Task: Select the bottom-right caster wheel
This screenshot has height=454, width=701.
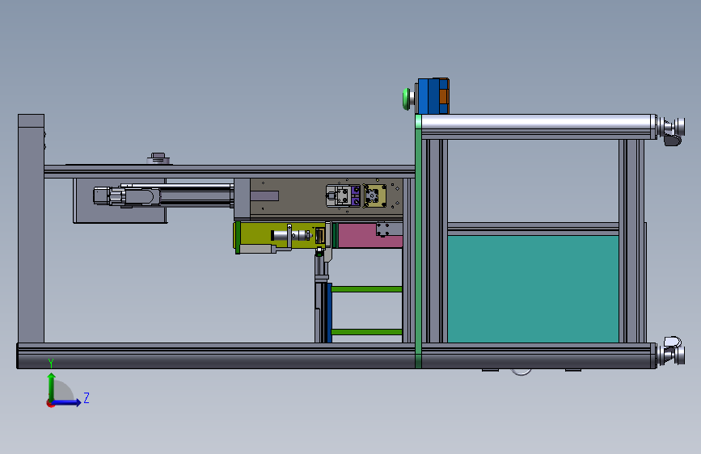Action: 672,351
